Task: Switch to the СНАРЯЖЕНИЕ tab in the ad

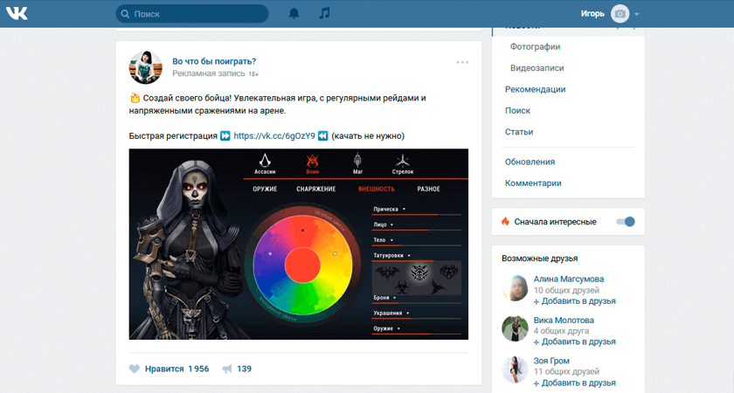Action: point(316,189)
